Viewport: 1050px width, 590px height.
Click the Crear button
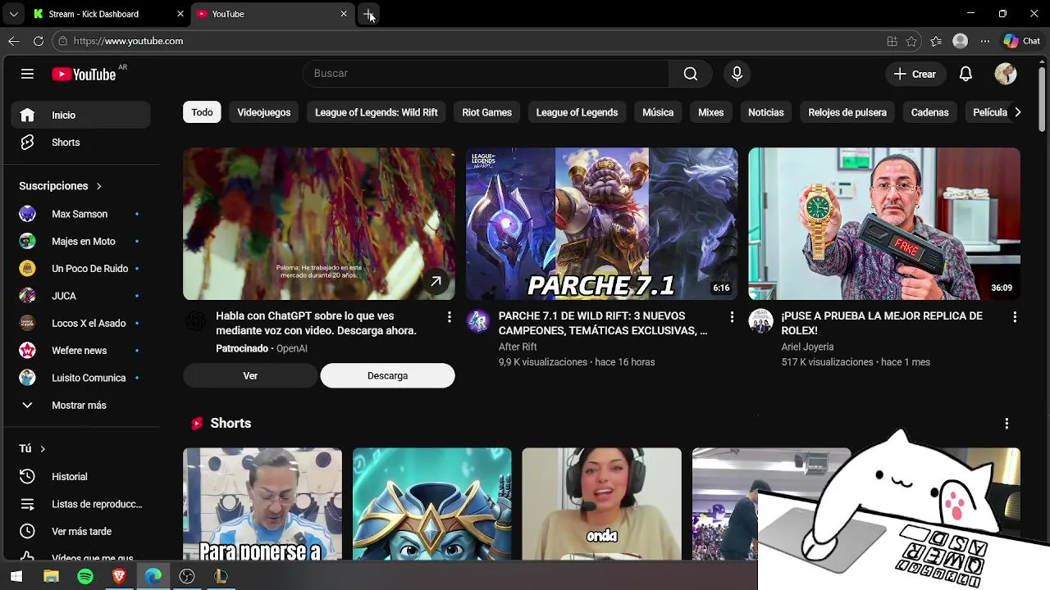pyautogui.click(x=915, y=74)
